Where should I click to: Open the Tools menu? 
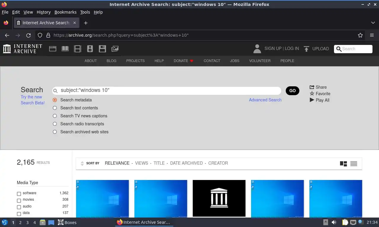(85, 12)
